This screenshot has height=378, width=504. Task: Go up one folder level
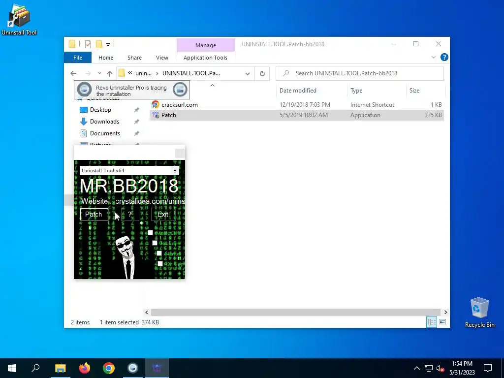pos(110,73)
